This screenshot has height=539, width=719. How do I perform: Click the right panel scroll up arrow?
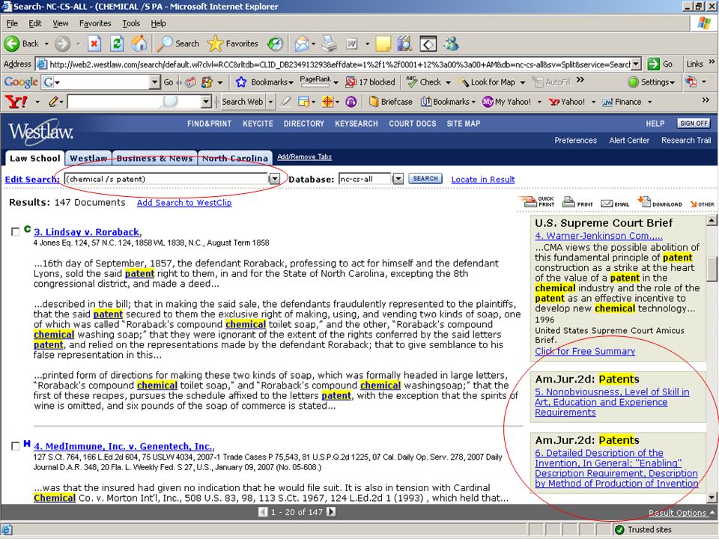click(x=712, y=220)
